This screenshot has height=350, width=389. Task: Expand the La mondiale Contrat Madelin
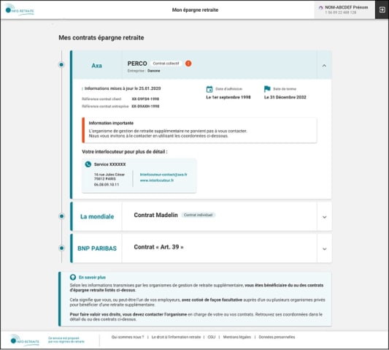coord(324,217)
